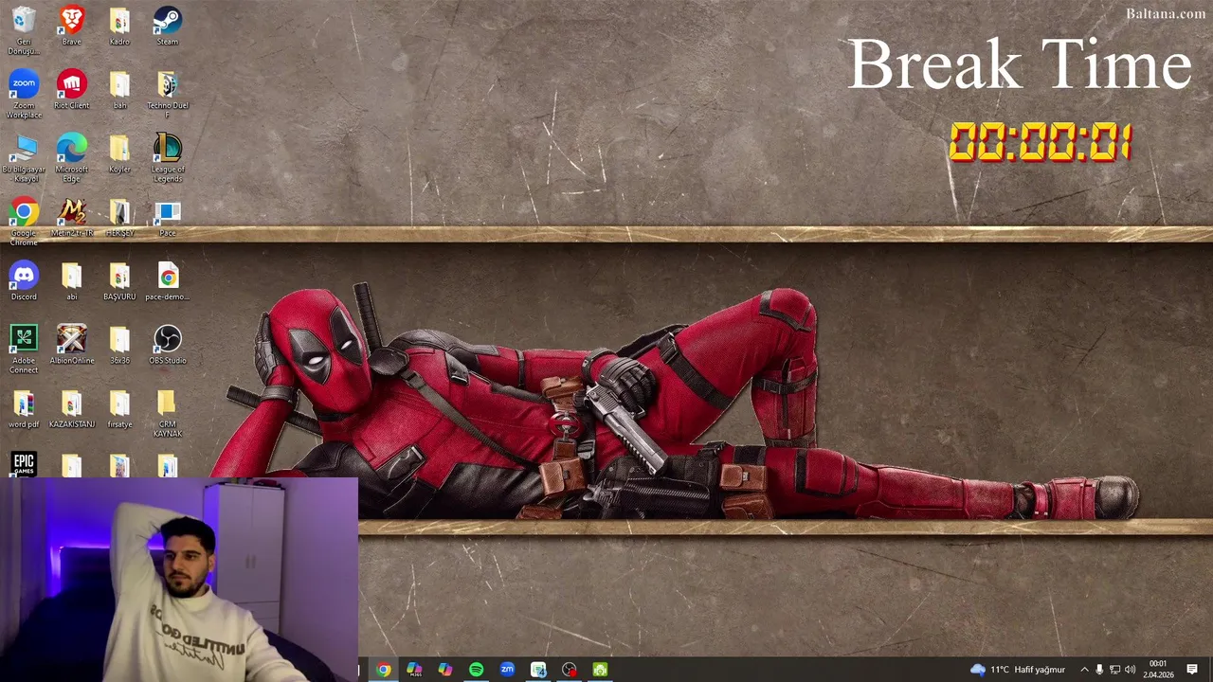Select the abi folder
1213x682 pixels.
click(x=72, y=281)
